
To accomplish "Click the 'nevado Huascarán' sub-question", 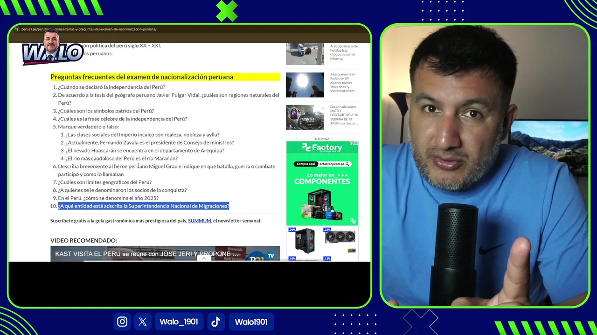I will pyautogui.click(x=145, y=150).
